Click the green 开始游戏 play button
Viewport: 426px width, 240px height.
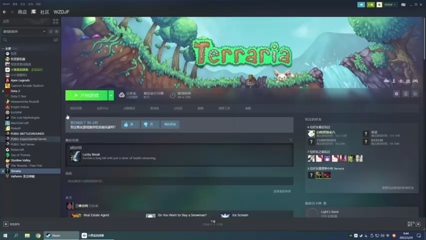coord(86,95)
